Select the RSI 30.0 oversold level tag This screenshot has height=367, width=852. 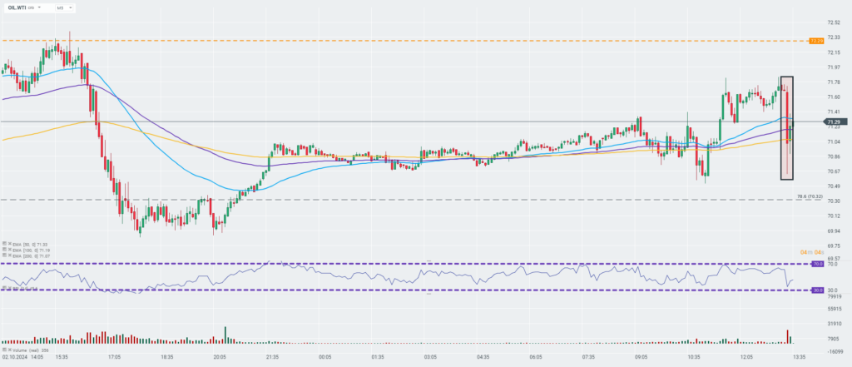pos(818,290)
